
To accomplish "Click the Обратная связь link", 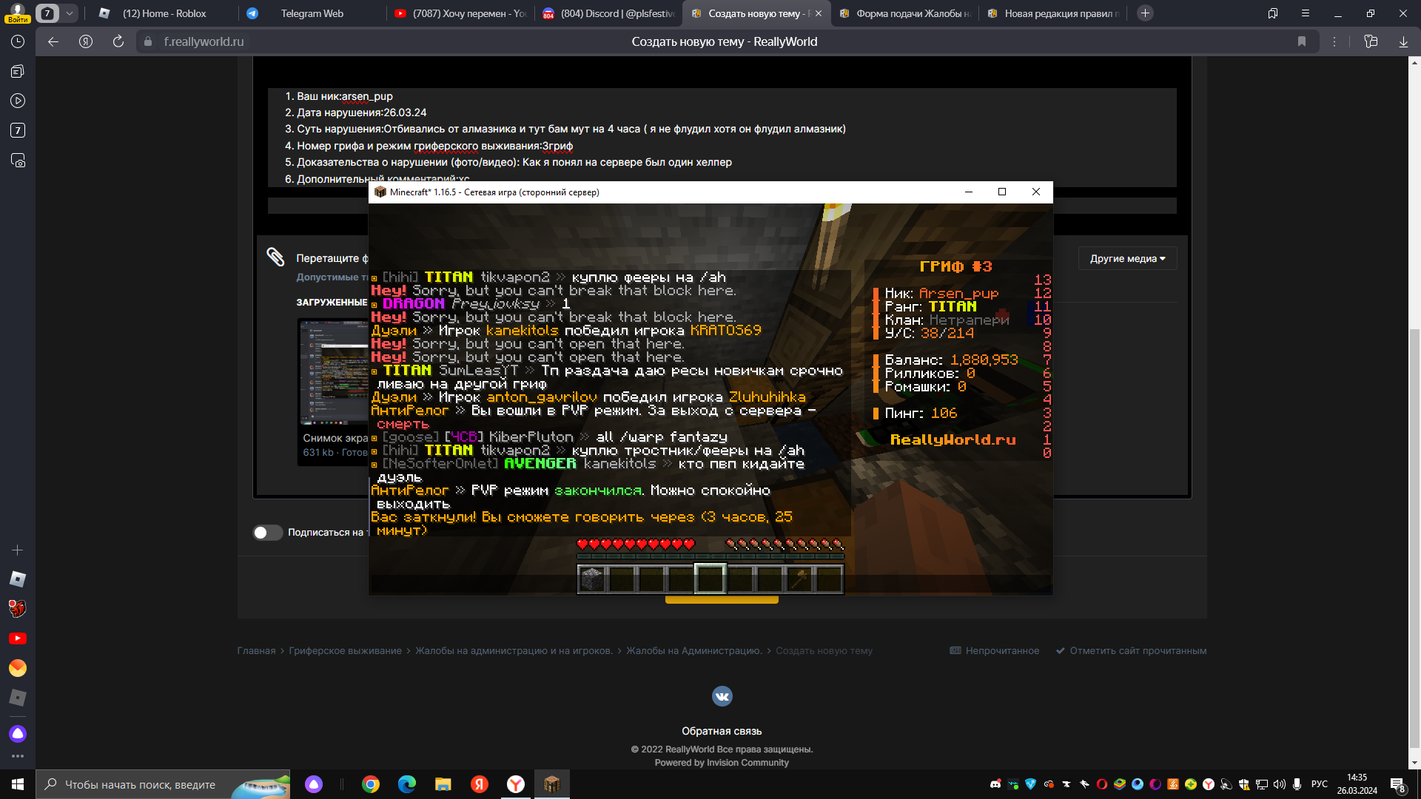I will [x=722, y=731].
